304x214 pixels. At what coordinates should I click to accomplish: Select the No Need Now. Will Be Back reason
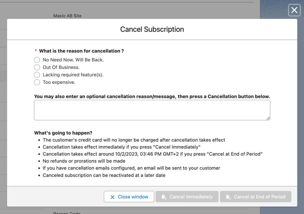click(x=37, y=60)
